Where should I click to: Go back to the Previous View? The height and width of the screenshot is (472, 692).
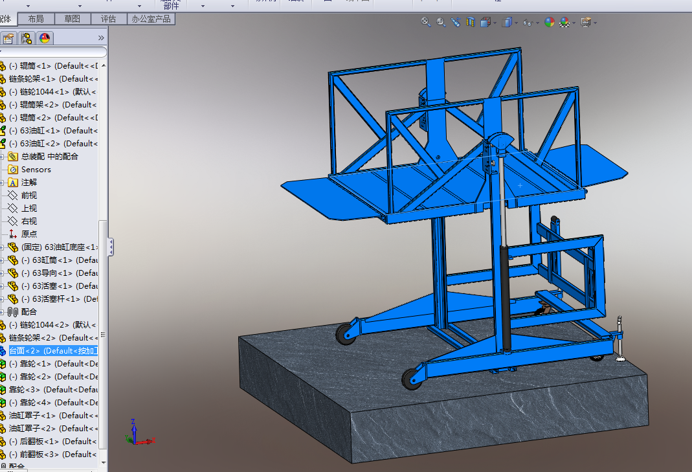pyautogui.click(x=456, y=22)
